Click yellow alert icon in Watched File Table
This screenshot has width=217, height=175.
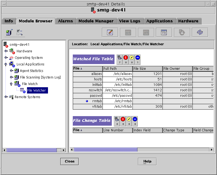pyautogui.click(x=132, y=60)
